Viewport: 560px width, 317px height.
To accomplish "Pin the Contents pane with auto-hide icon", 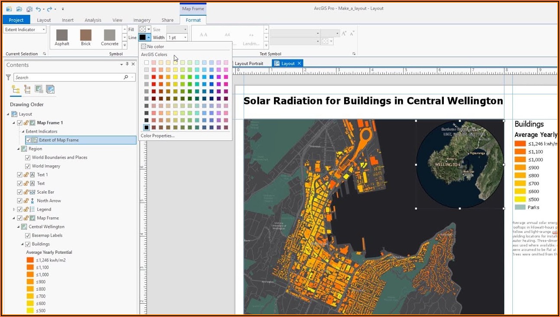I will pos(127,65).
